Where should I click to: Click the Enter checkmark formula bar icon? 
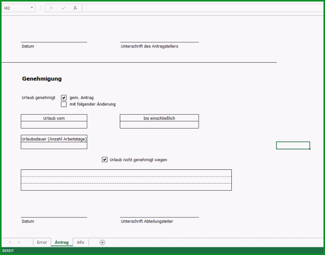click(63, 8)
